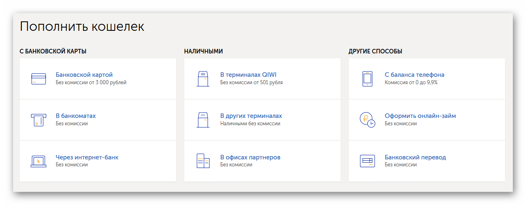The width and height of the screenshot is (526, 205).
Task: Click the smartphone icon for phone balance
Action: [x=367, y=78]
